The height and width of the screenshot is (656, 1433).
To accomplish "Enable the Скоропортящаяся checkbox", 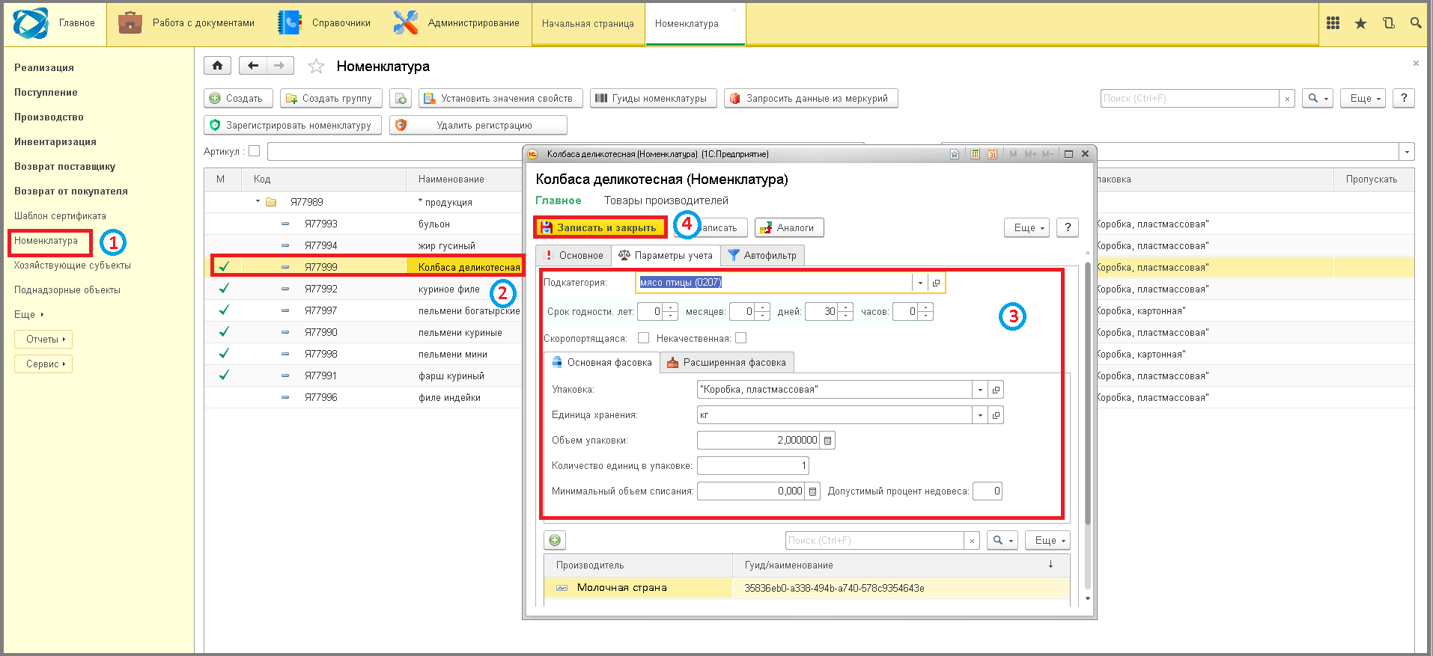I will 643,338.
